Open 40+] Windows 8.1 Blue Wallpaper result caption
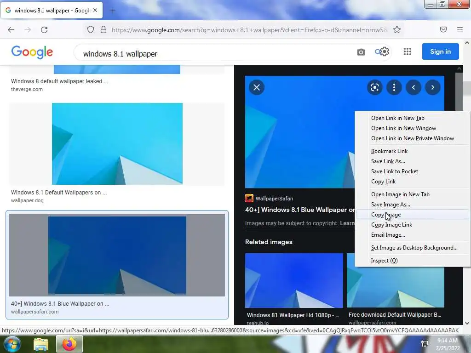 click(x=60, y=304)
